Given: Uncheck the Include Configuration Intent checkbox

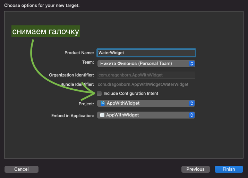Looking at the screenshot, I should point(100,94).
